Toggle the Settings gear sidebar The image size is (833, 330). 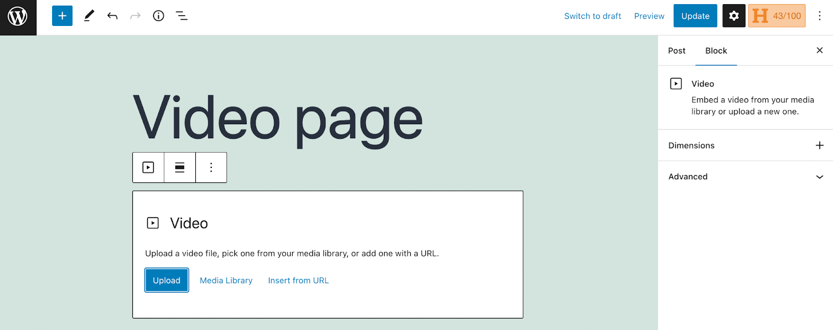coord(734,16)
